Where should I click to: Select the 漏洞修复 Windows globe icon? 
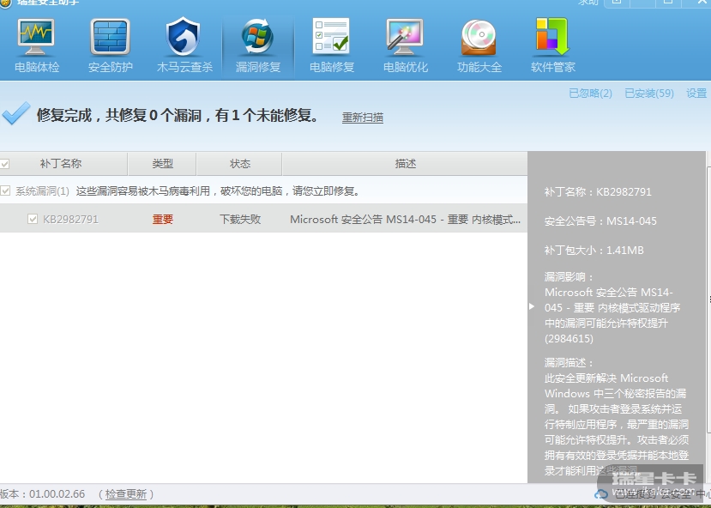[x=257, y=36]
